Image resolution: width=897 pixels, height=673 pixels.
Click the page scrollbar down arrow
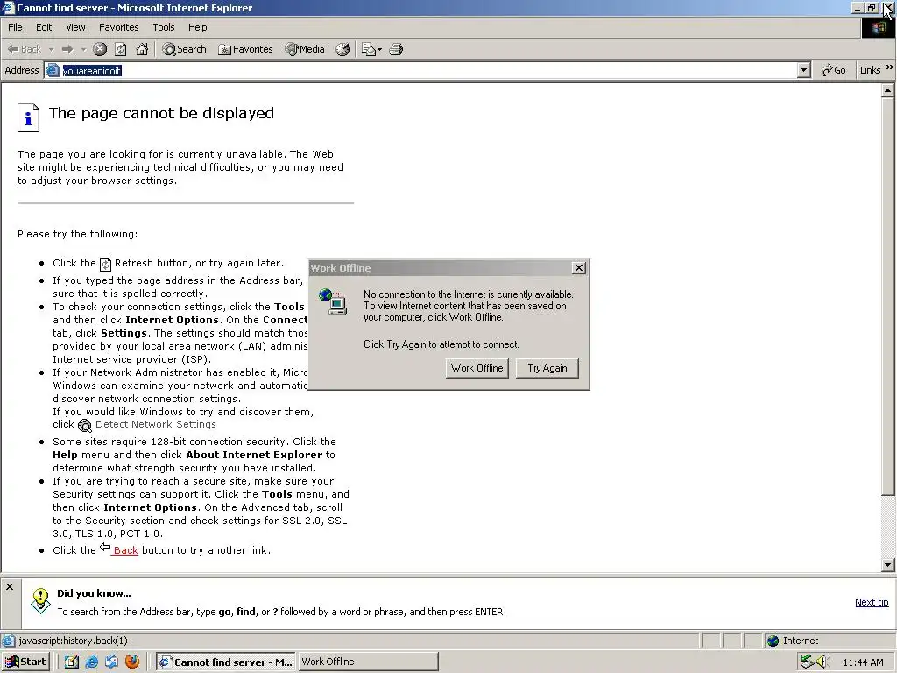(x=888, y=565)
